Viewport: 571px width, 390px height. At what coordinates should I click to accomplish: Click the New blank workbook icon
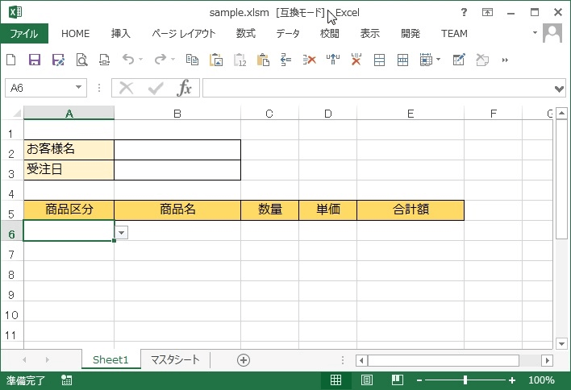(x=11, y=60)
